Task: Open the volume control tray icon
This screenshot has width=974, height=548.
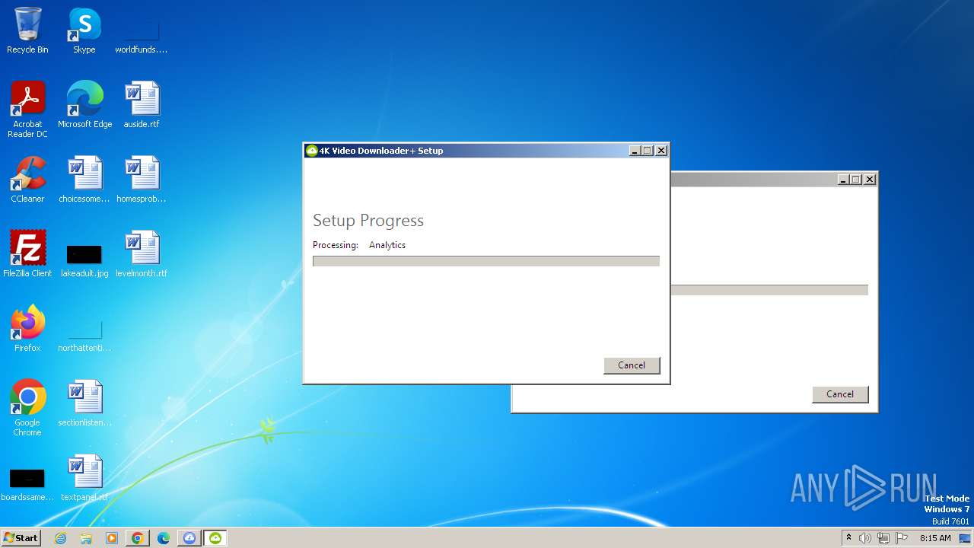Action: [865, 538]
